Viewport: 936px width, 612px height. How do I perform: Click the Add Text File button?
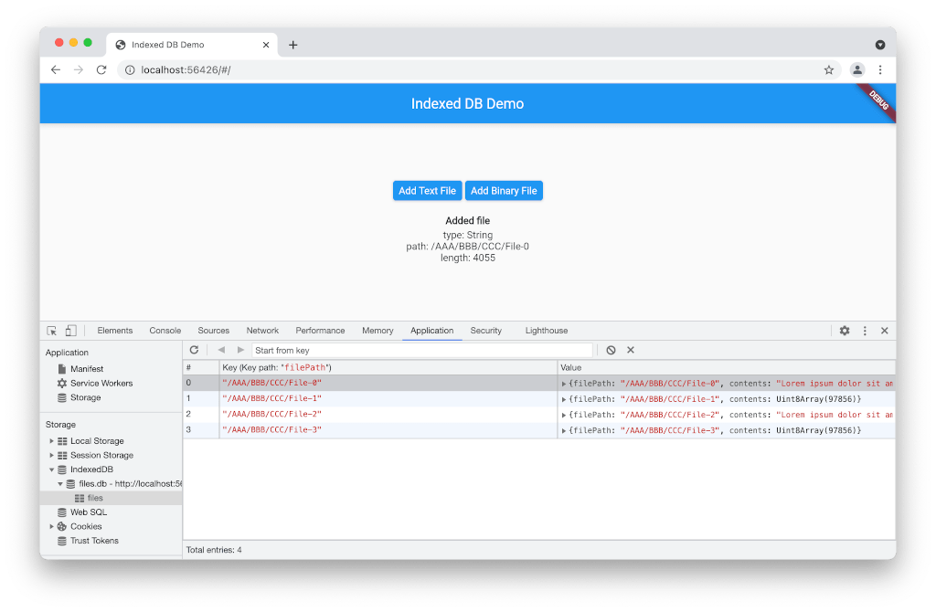tap(427, 190)
